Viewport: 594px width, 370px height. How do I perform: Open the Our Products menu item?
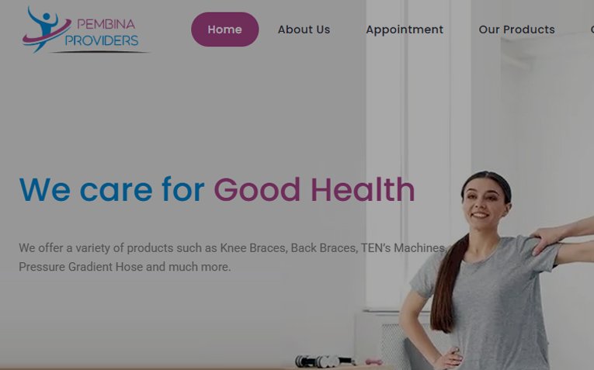tap(516, 29)
